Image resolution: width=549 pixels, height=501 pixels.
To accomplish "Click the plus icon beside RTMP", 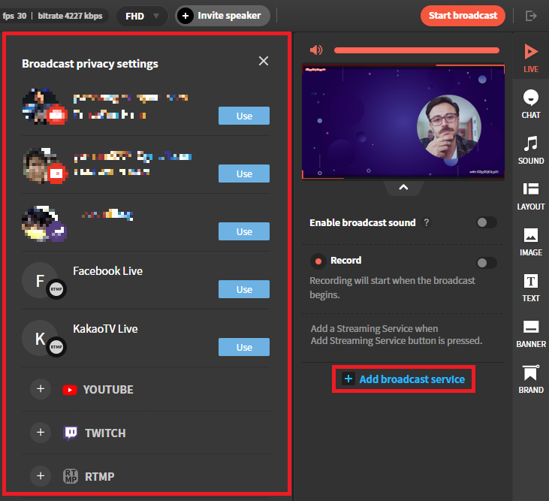I will 41,475.
